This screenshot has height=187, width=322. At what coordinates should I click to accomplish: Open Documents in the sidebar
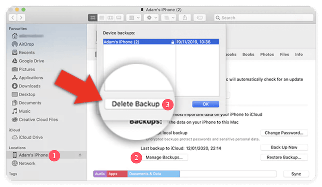click(x=27, y=103)
